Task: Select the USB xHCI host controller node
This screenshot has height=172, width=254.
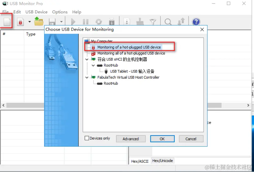Action: (122, 59)
